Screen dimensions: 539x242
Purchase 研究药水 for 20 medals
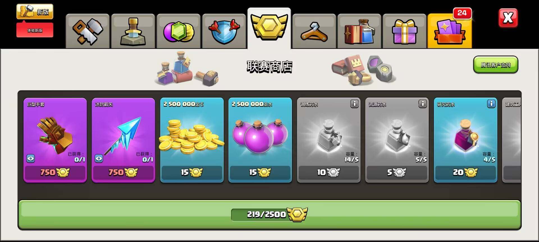point(465,172)
